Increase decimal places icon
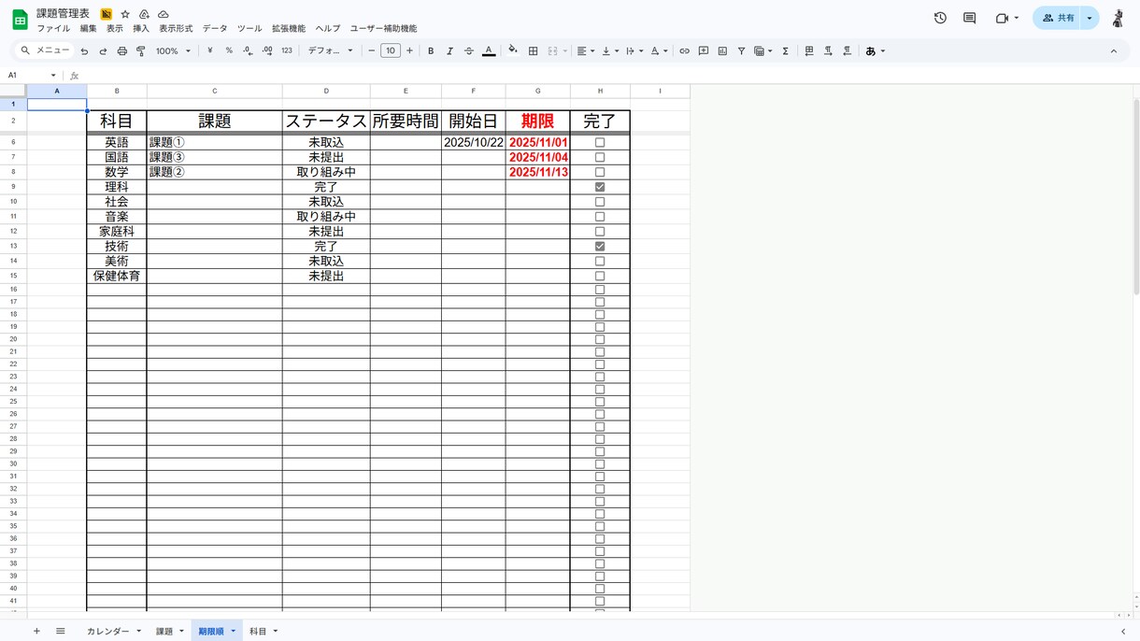The height and width of the screenshot is (641, 1140). tap(267, 51)
